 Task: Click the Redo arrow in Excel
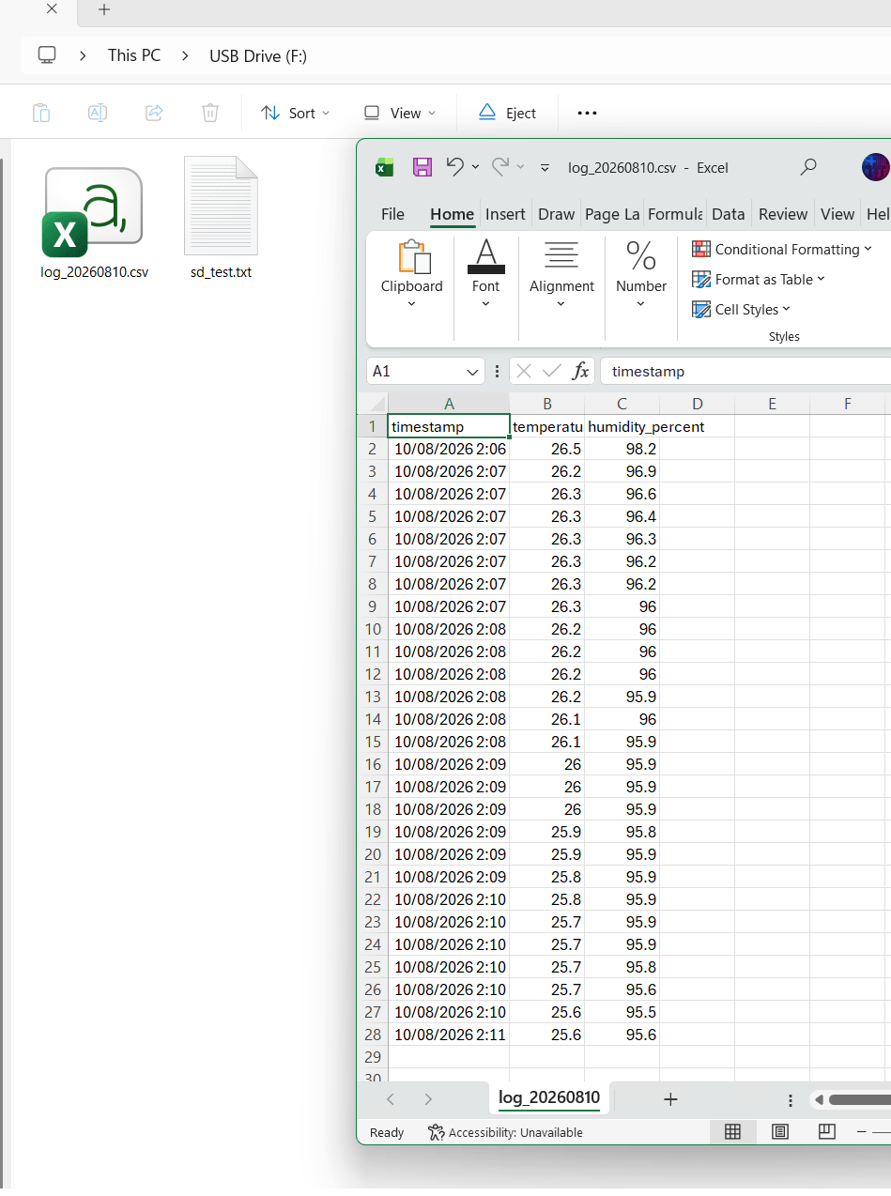(x=500, y=166)
